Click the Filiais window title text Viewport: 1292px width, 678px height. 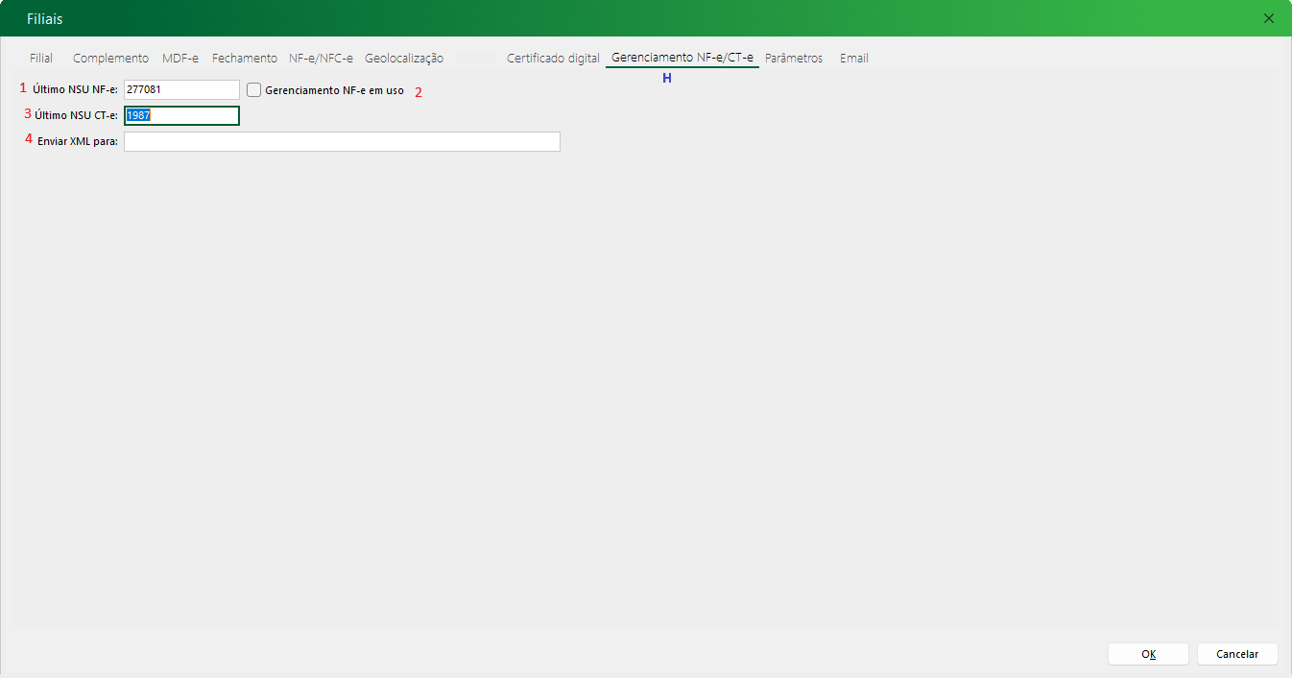(45, 19)
